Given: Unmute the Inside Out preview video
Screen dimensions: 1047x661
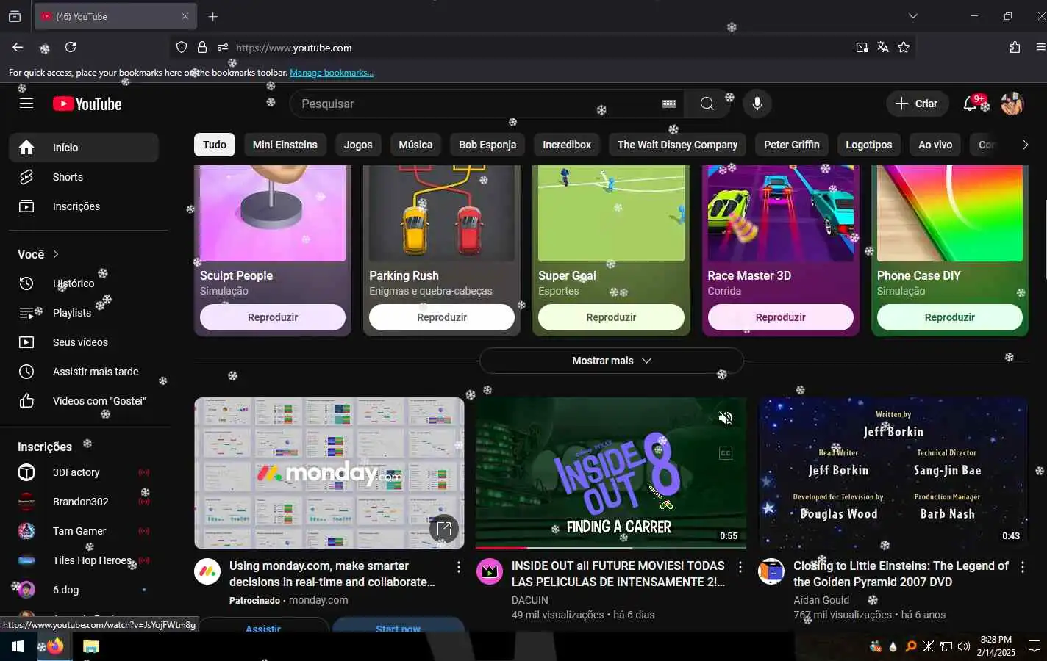Looking at the screenshot, I should [726, 418].
